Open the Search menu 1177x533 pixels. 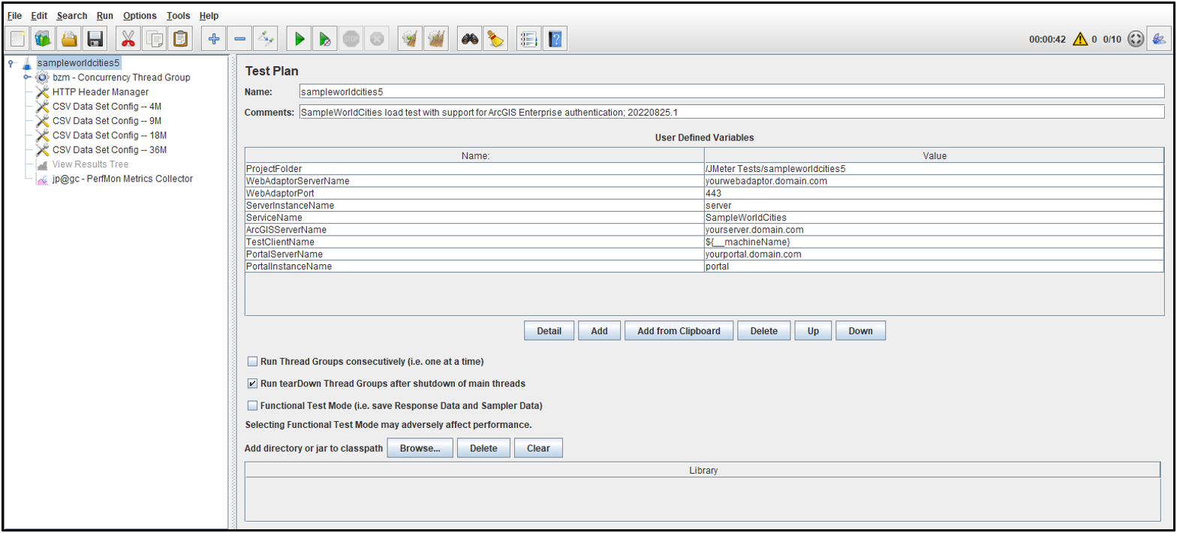point(72,15)
